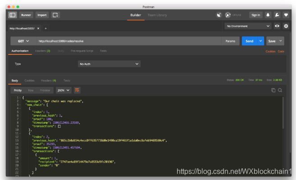Switch to the Builder tab

point(136,15)
